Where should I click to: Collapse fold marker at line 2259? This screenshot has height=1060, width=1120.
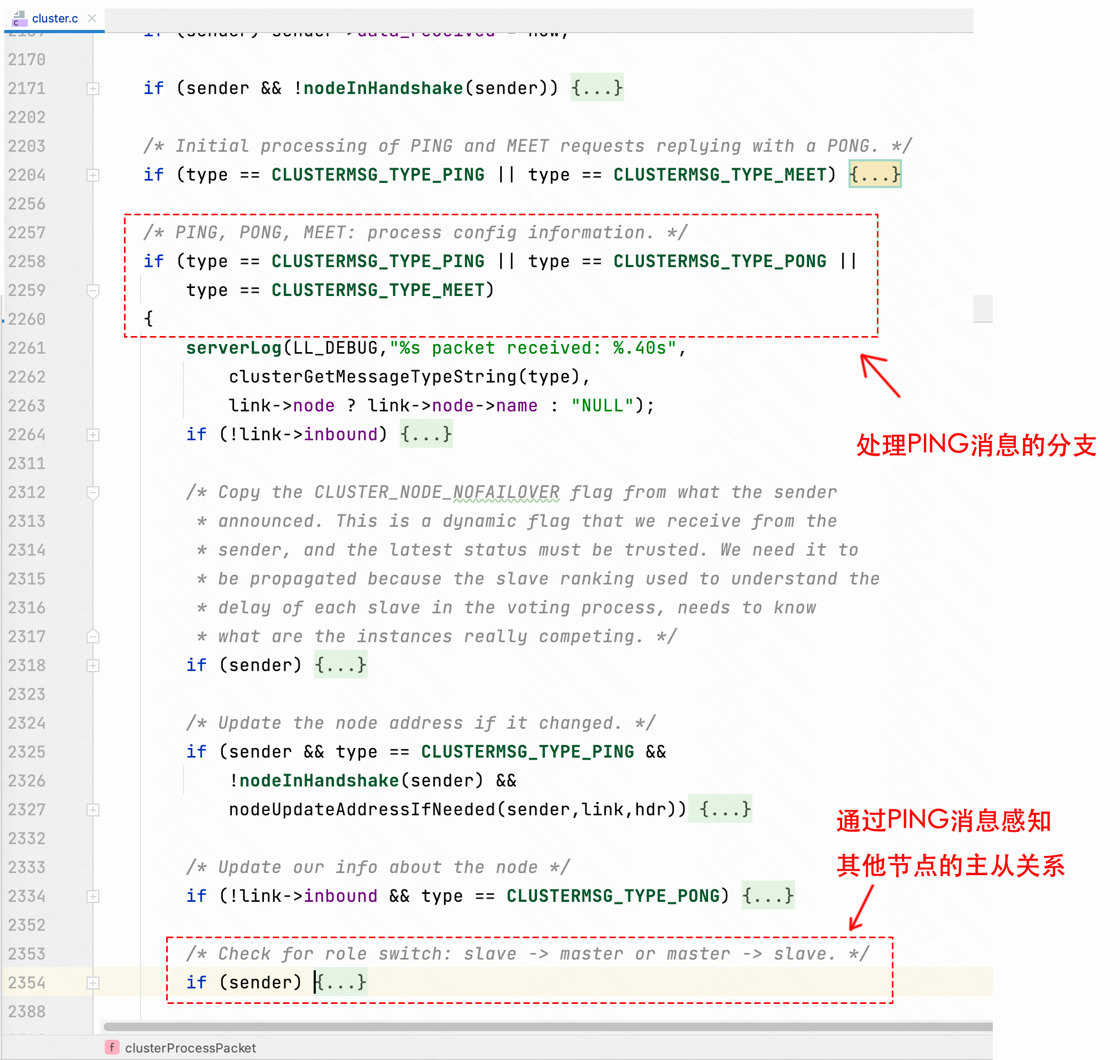click(x=93, y=291)
